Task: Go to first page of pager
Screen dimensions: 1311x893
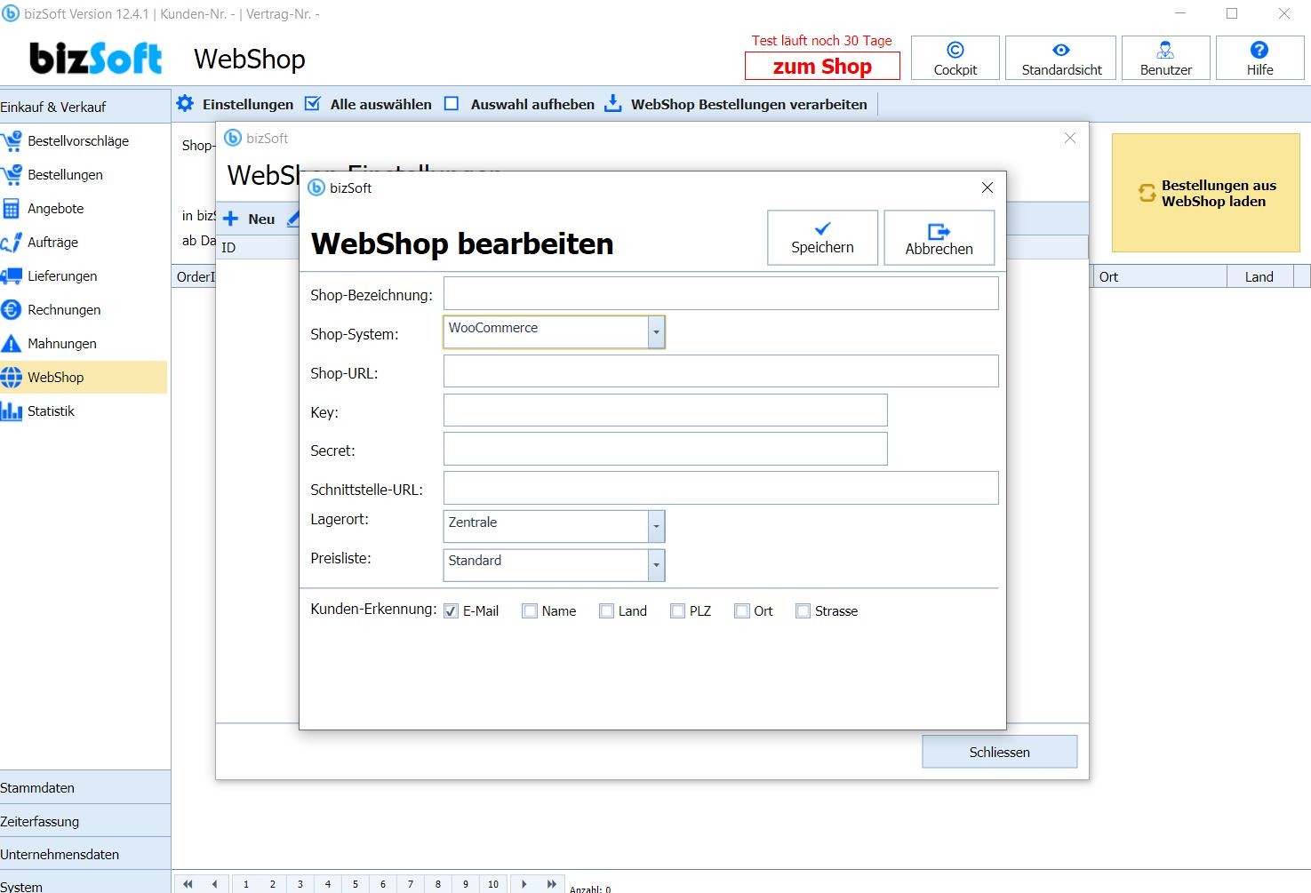Action: [x=188, y=884]
